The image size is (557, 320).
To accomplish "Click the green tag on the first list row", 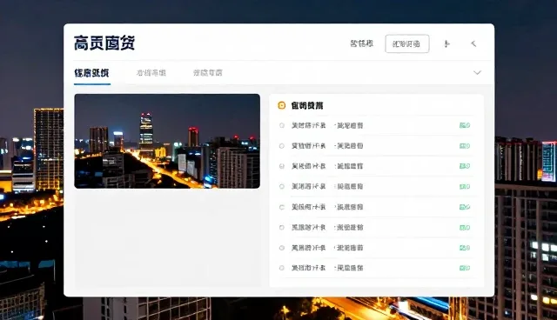I will tap(465, 125).
